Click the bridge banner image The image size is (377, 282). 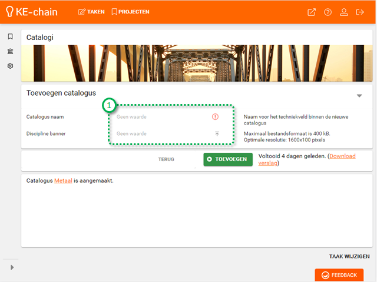pos(197,63)
